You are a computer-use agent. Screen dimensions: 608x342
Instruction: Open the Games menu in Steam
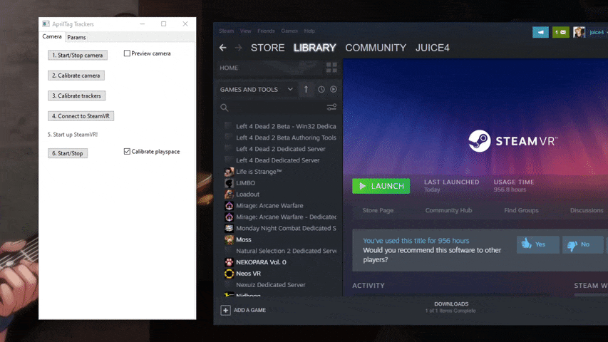coord(289,31)
